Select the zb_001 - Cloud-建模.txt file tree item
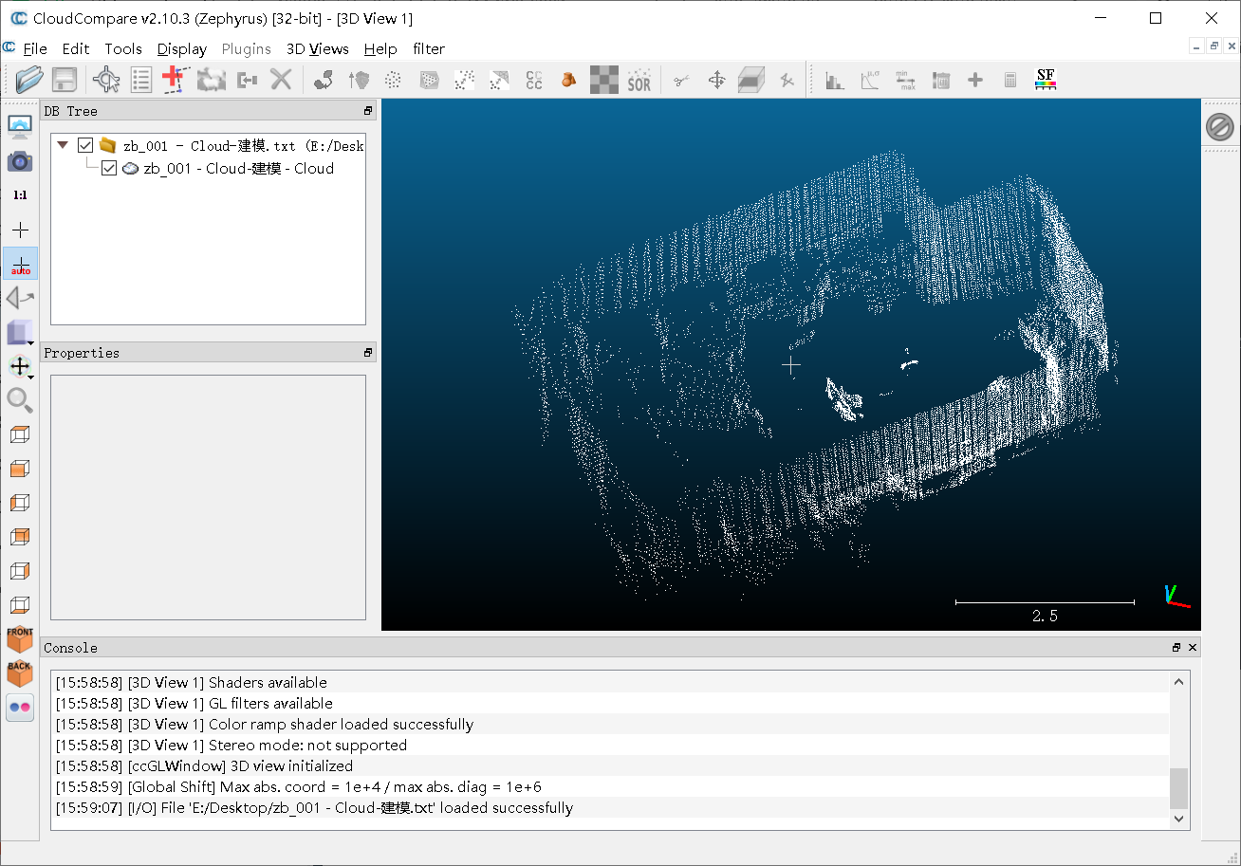The width and height of the screenshot is (1241, 866). click(244, 145)
